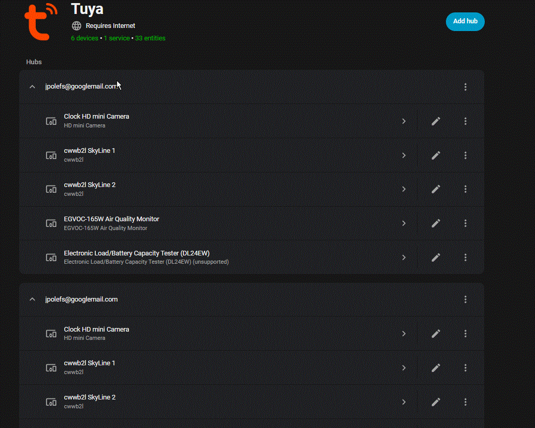Screen dimensions: 535x428
Task: Open chevron of upper cwwb2l SkyLine 2
Action: 404,189
